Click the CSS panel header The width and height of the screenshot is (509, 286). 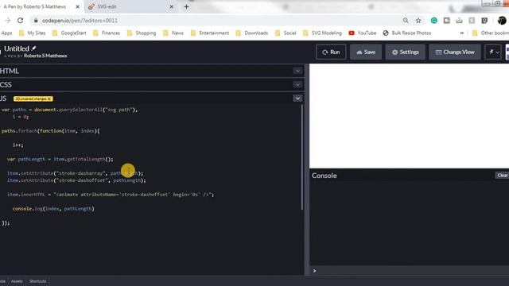151,85
